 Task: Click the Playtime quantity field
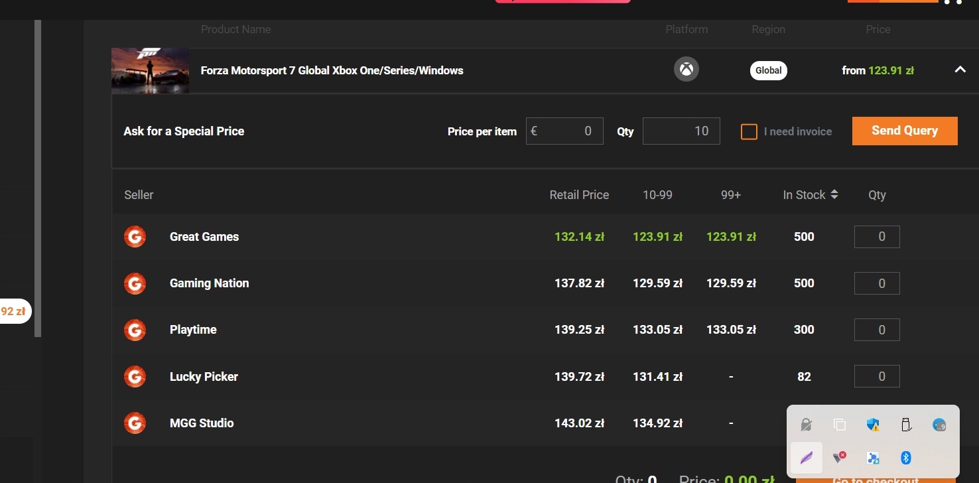tap(877, 330)
